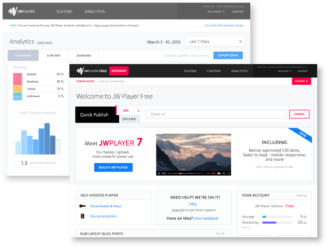Open the FAQ link
The image size is (327, 247).
193,204
